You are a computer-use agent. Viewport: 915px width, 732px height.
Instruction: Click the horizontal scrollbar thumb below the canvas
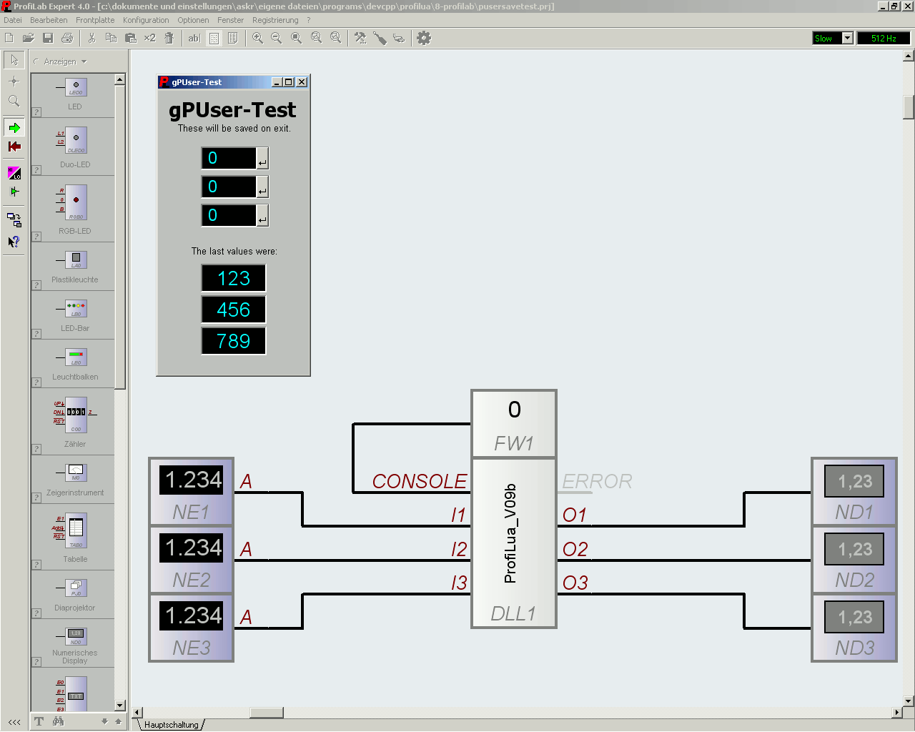pyautogui.click(x=266, y=713)
